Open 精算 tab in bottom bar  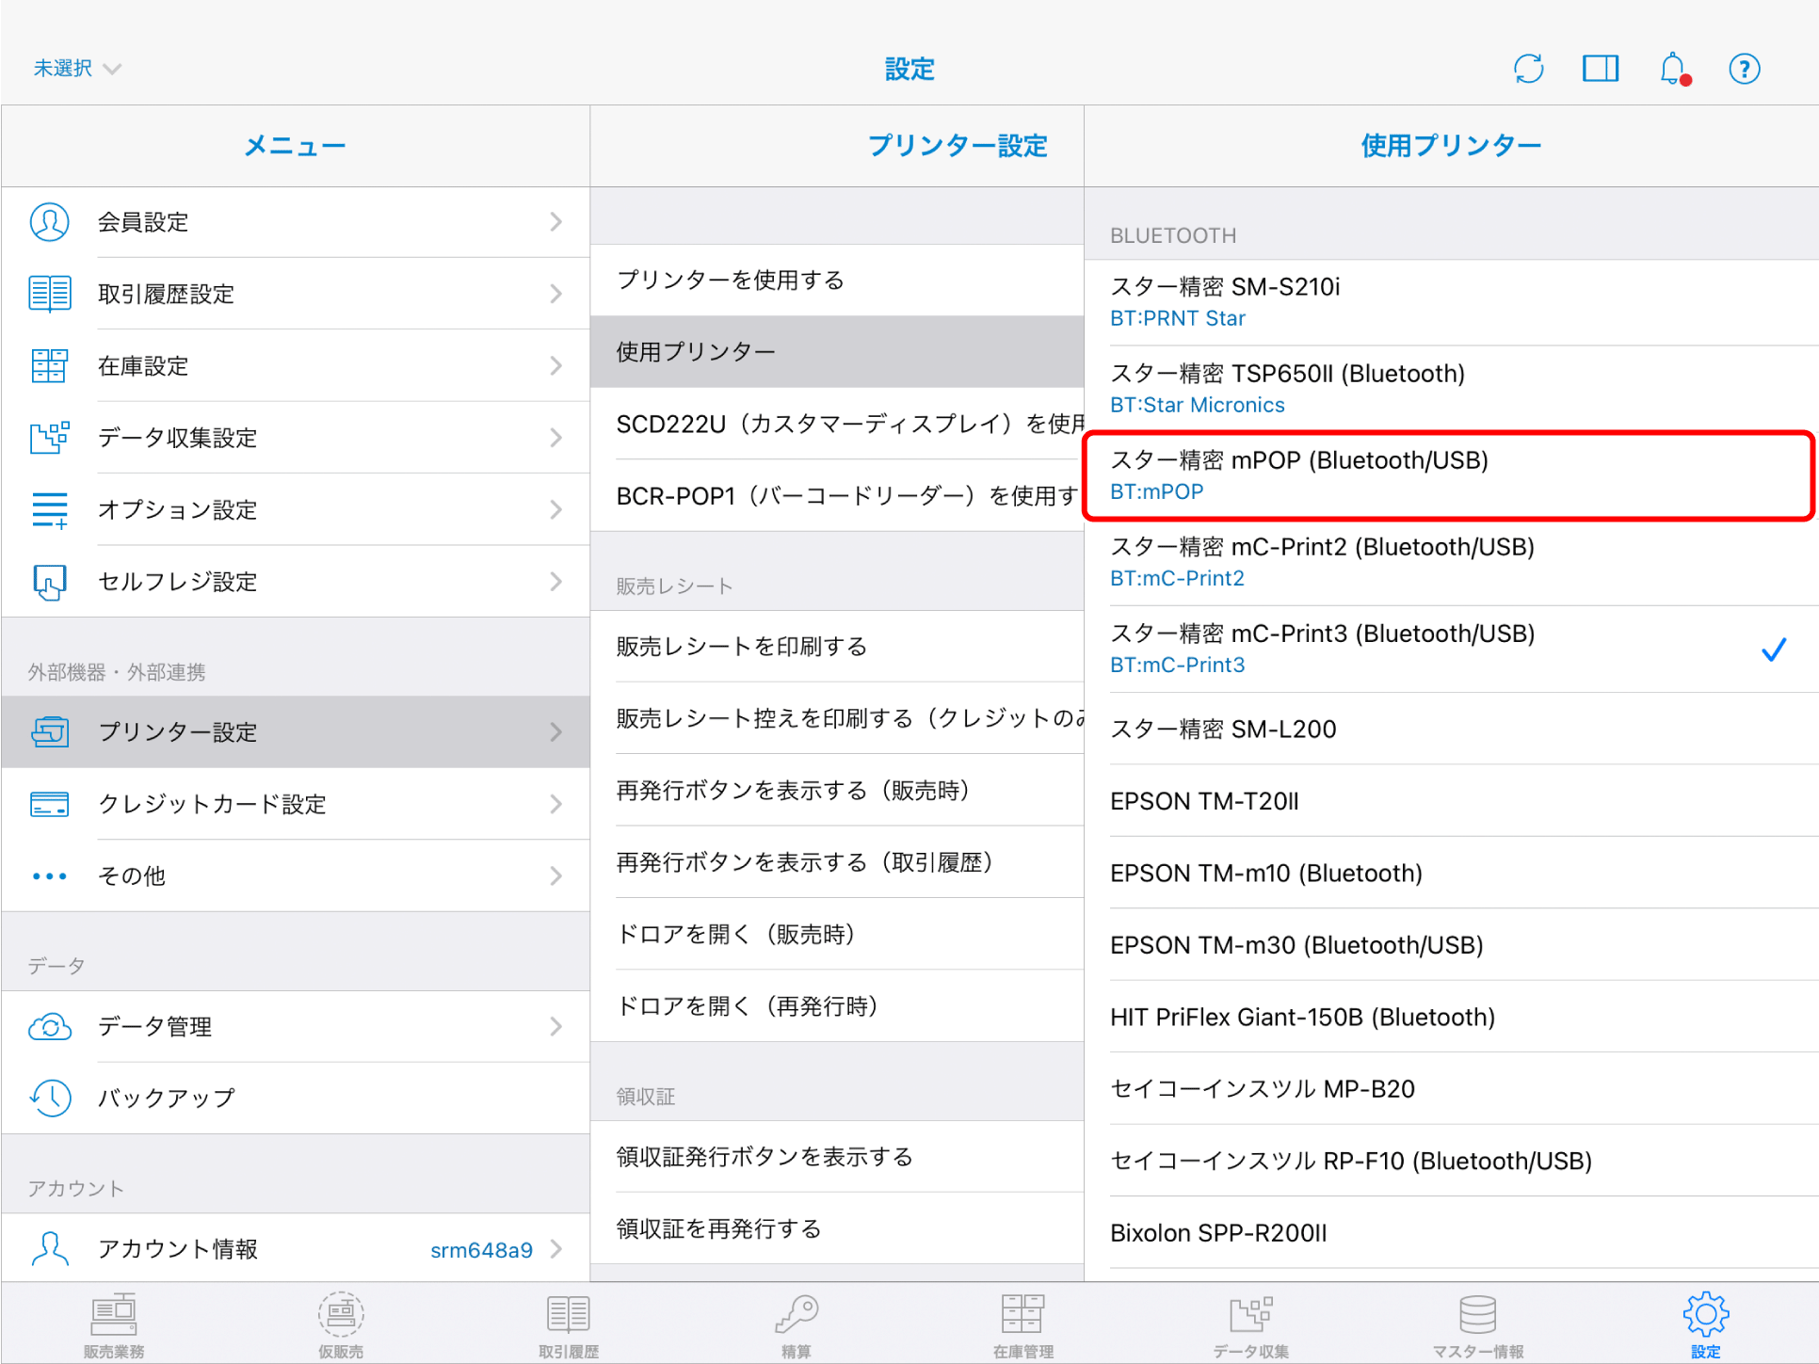click(x=797, y=1324)
